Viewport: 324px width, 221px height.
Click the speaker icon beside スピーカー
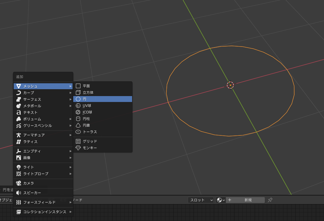click(x=19, y=193)
